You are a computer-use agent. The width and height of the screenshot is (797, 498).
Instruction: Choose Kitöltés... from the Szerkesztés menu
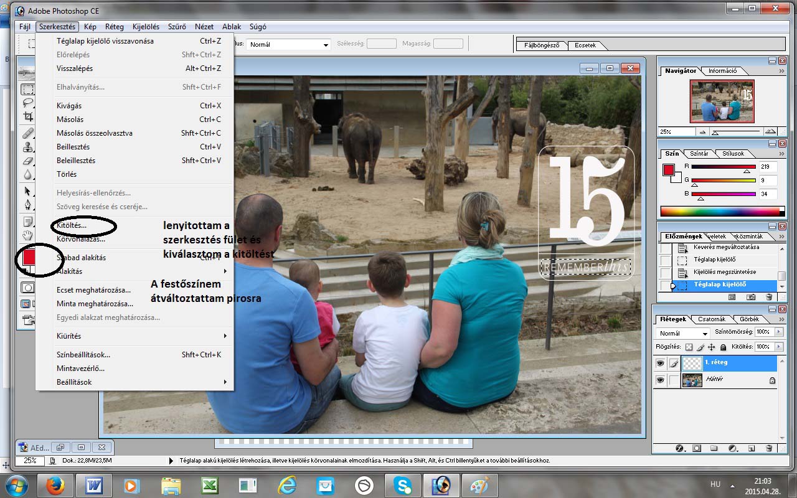tap(72, 225)
